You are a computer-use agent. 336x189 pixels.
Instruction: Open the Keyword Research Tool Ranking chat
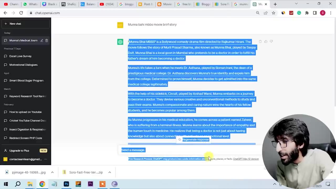click(25, 96)
